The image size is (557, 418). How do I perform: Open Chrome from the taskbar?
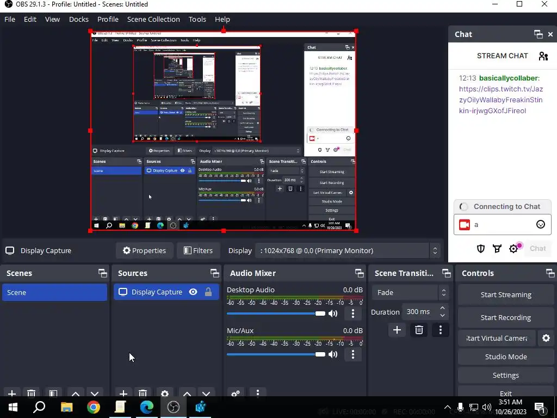click(x=94, y=407)
